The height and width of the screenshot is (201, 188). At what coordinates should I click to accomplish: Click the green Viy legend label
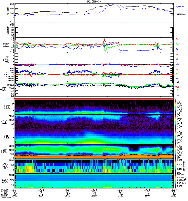click(x=177, y=74)
